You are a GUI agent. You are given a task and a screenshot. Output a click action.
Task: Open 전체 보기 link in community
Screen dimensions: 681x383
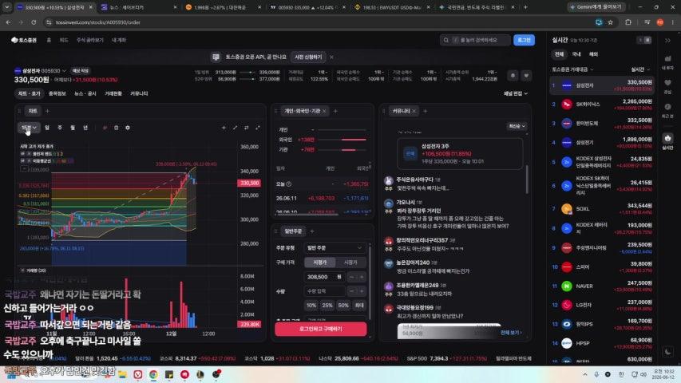(x=511, y=333)
